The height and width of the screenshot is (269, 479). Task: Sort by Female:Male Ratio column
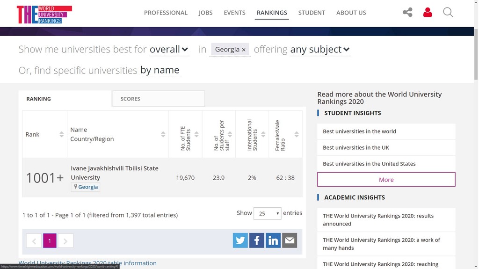tap(296, 134)
